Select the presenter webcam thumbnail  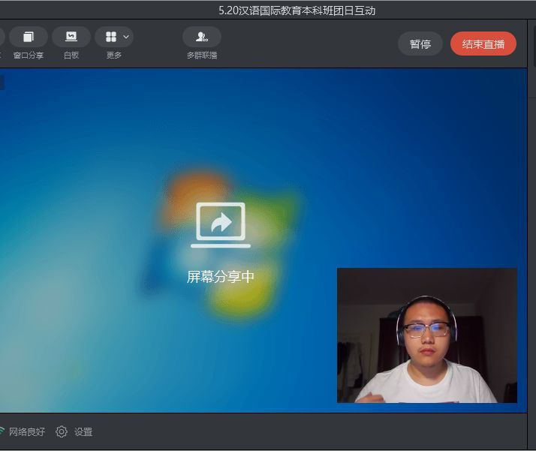[x=427, y=335]
